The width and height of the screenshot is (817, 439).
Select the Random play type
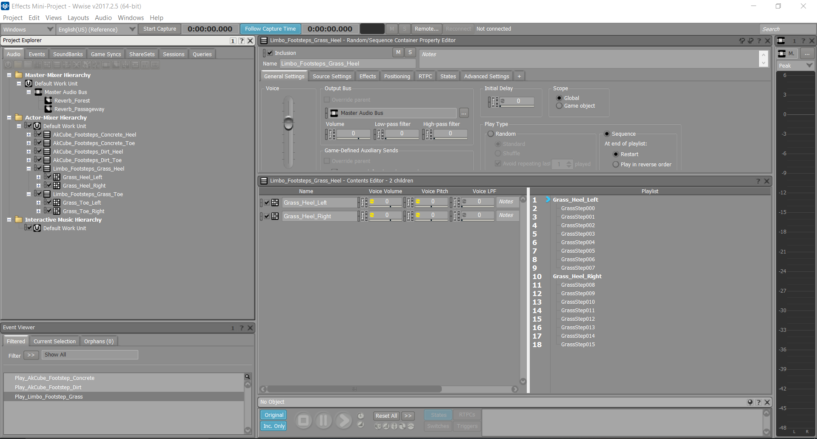point(491,134)
